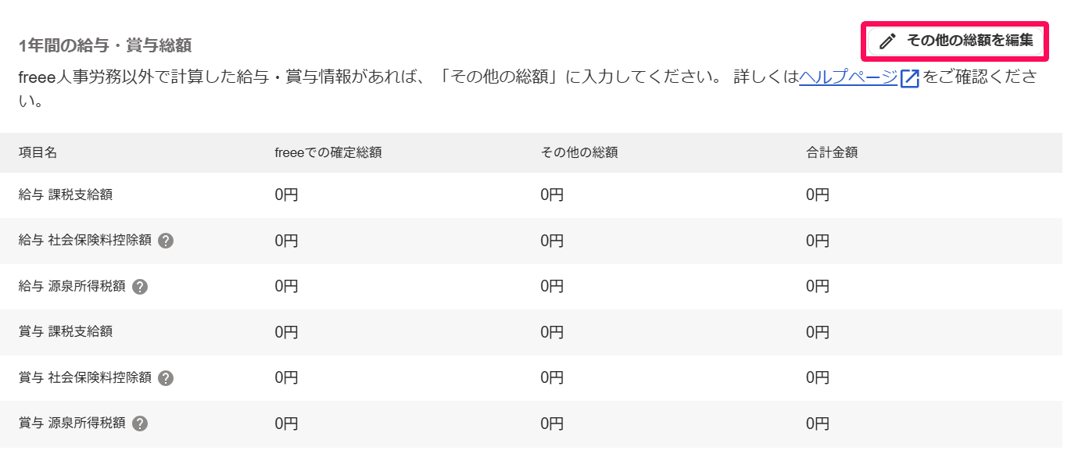Image resolution: width=1071 pixels, height=454 pixels.
Task: Select the 項目名 column header
Action: (38, 153)
